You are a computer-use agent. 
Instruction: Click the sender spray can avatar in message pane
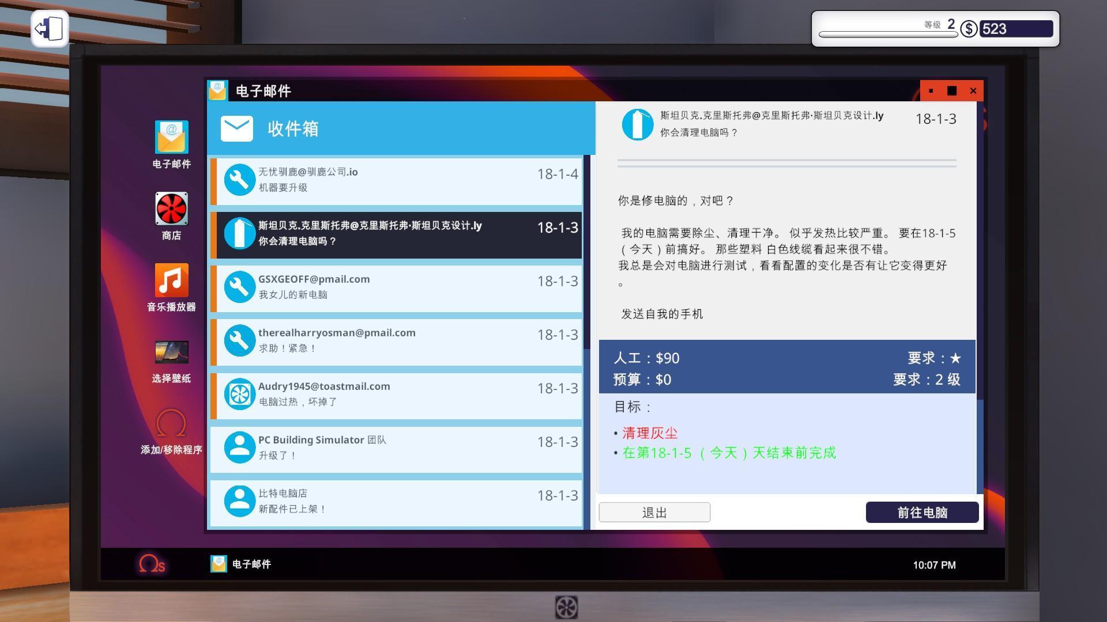pos(637,124)
